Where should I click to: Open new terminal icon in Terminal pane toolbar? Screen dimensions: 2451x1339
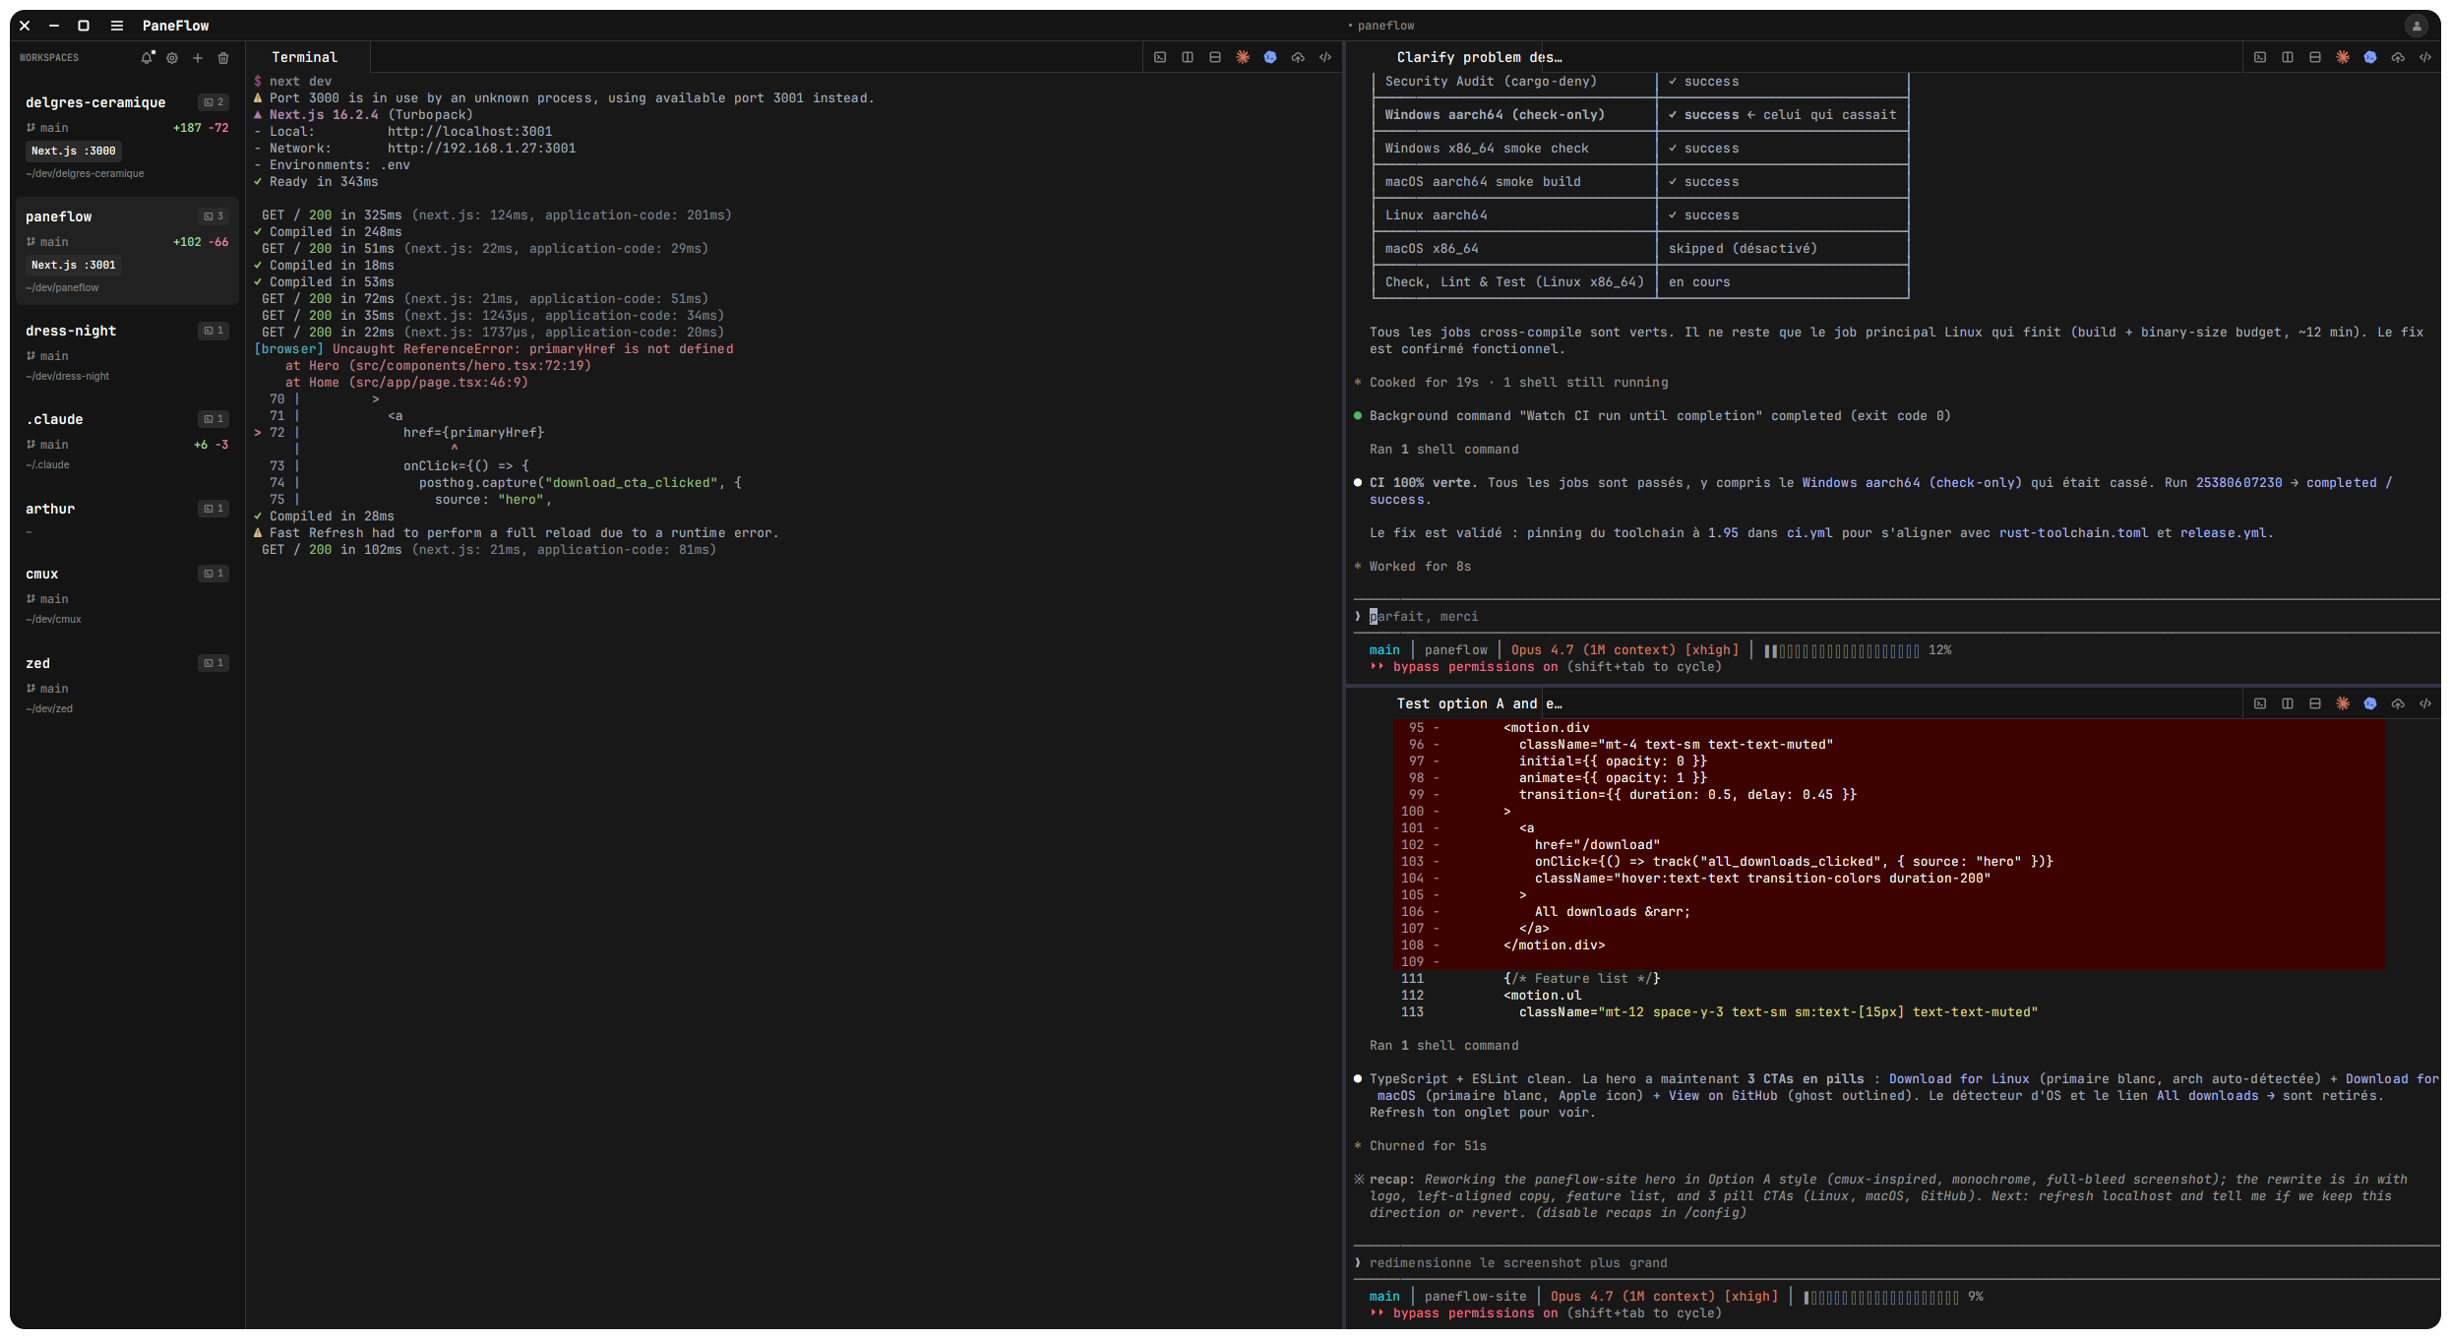pos(1160,57)
